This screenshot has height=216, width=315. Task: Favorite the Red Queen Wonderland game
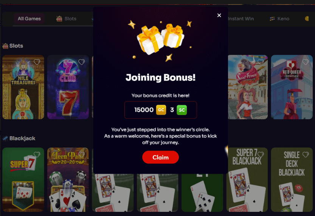pyautogui.click(x=306, y=62)
